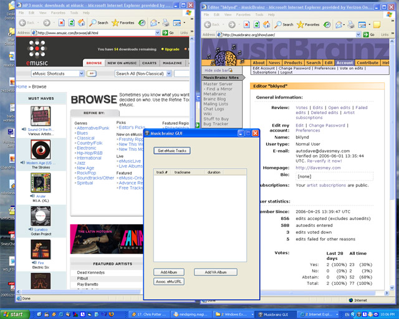Open address dropdown in MusicBrainz browser
Screen dimensions: 399x319
point(358,35)
